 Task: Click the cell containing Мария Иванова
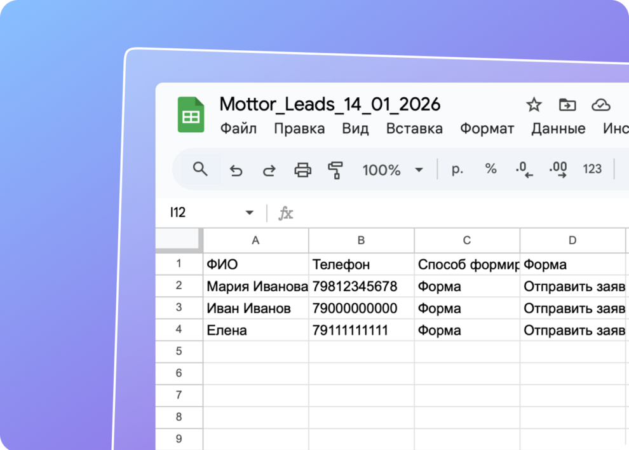coord(256,287)
